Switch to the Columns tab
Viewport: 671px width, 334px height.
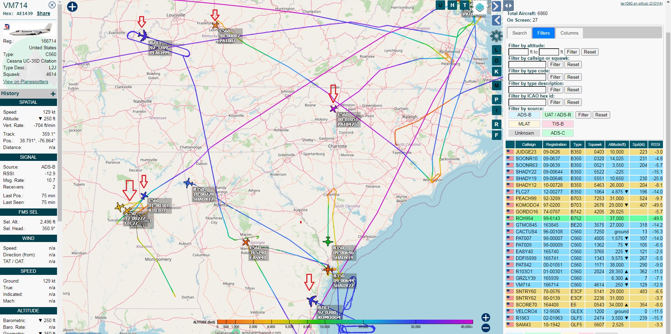pyautogui.click(x=569, y=33)
